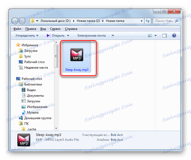
Task: Click the Документы icon
Action: pos(24,95)
